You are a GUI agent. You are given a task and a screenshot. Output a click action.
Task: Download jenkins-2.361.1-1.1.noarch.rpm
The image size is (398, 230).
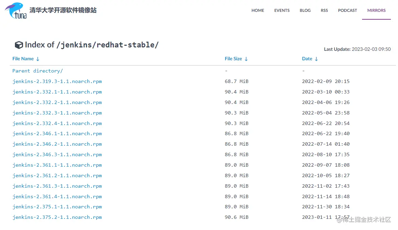[57, 165]
